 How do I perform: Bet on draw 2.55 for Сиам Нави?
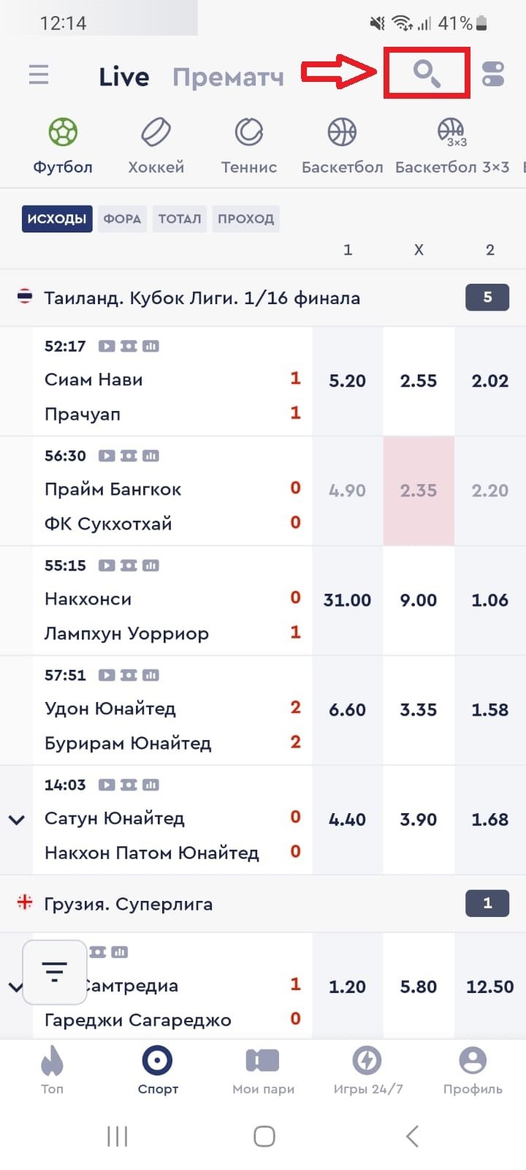point(419,381)
